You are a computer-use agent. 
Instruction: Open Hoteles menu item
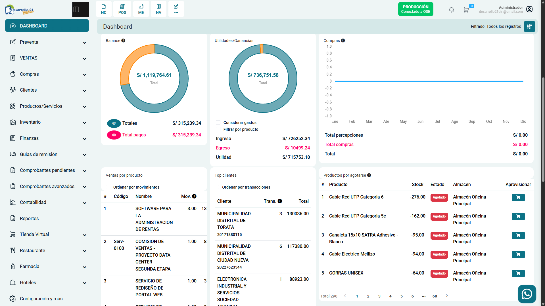pyautogui.click(x=47, y=282)
